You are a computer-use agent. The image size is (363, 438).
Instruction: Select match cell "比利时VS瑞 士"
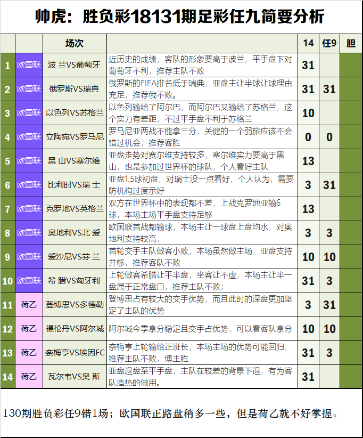click(75, 185)
